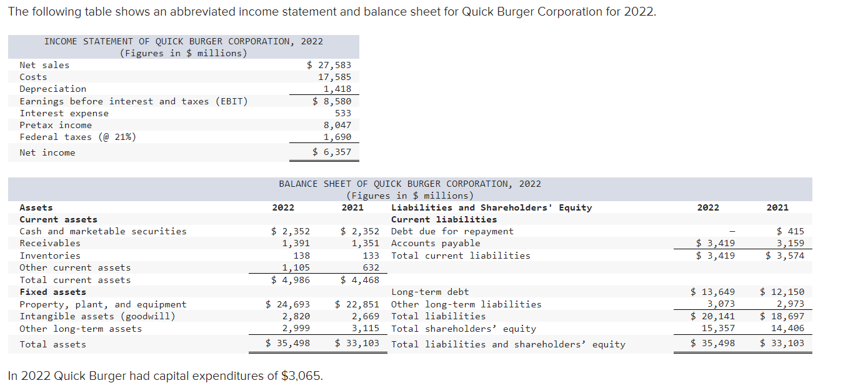This screenshot has height=388, width=848.
Task: Click 2021 Accounts payable value 3,159
Action: (x=791, y=243)
